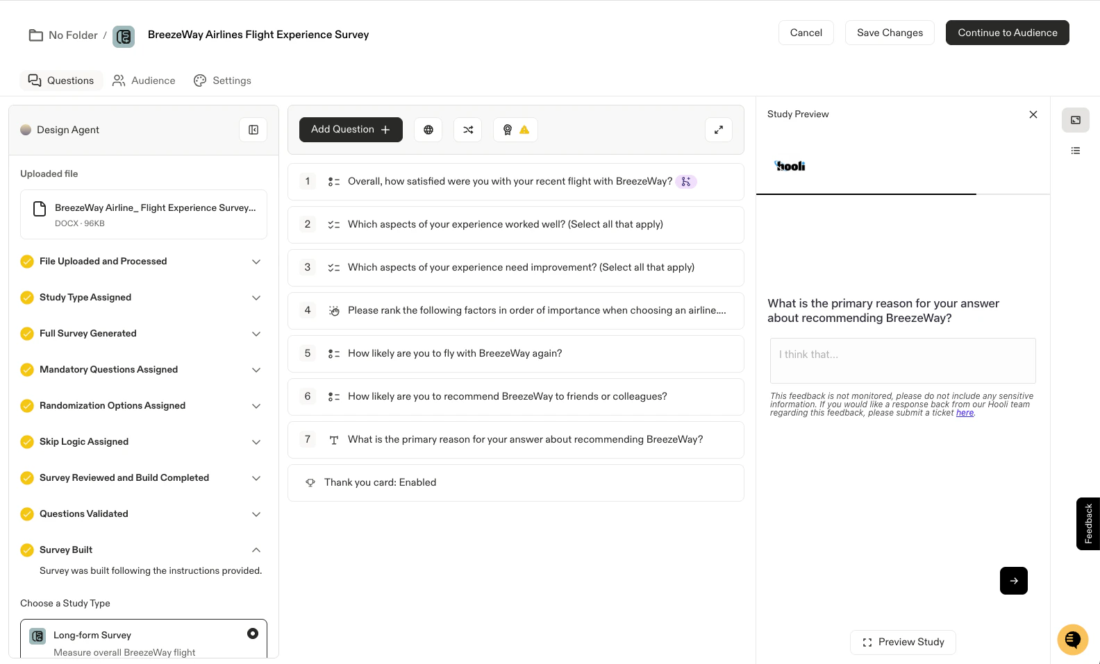The width and height of the screenshot is (1100, 664).
Task: Click Continue to Audience
Action: click(1008, 33)
